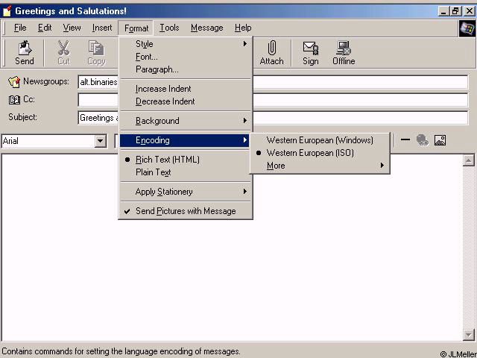
Task: Click the message icon in the title bar
Action: click(7, 11)
